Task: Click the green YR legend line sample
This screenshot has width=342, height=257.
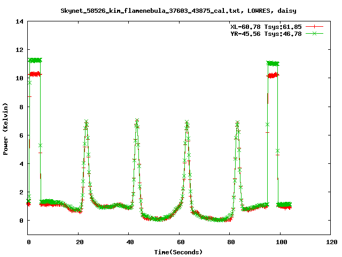Action: (x=314, y=33)
